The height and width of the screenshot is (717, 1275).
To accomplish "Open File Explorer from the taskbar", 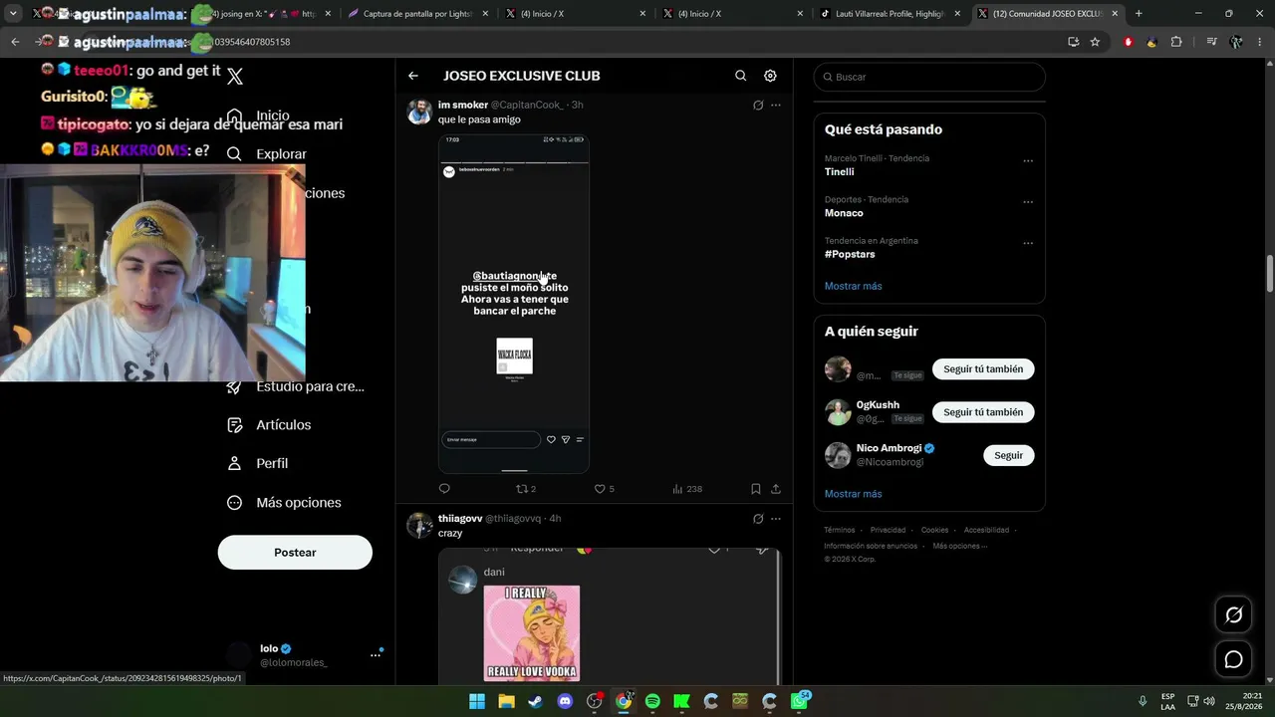I will click(506, 702).
